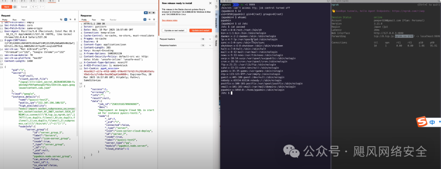Toggle the Request line-break \n icon
441x169 pixels.
click(70, 20)
